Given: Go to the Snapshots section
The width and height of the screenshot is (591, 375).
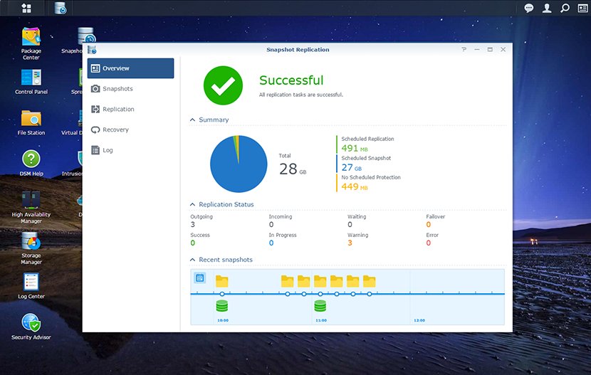Looking at the screenshot, I should (130, 89).
